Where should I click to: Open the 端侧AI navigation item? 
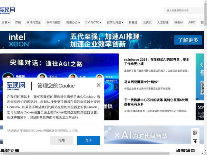click(x=178, y=22)
